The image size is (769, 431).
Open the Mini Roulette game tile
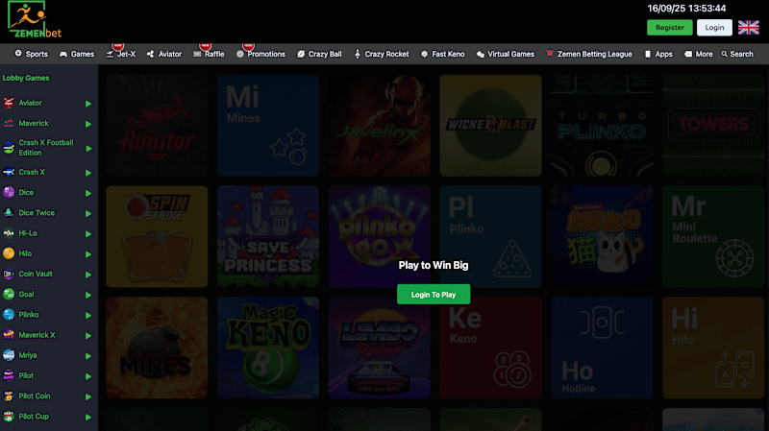coord(713,236)
